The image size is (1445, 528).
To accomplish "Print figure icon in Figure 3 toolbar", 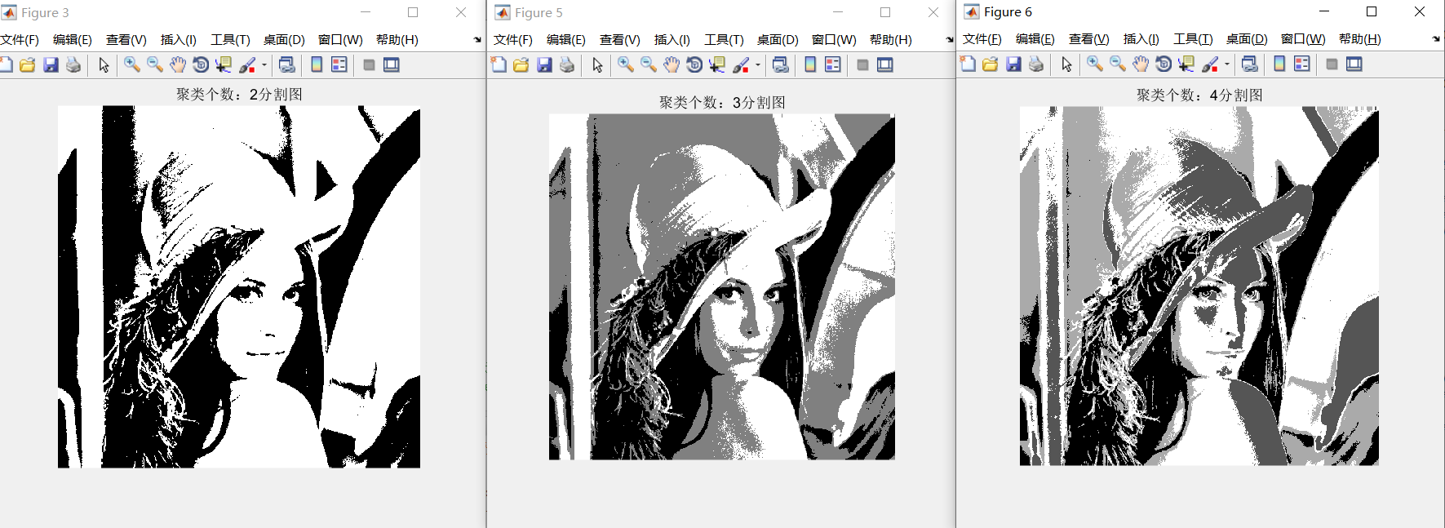I will tap(73, 64).
